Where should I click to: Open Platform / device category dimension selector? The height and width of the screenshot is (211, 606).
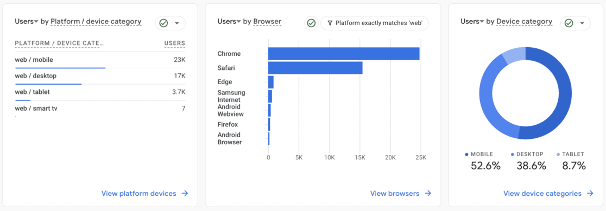(x=96, y=22)
